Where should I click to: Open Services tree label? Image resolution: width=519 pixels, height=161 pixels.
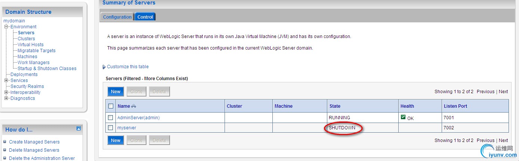[x=19, y=80]
